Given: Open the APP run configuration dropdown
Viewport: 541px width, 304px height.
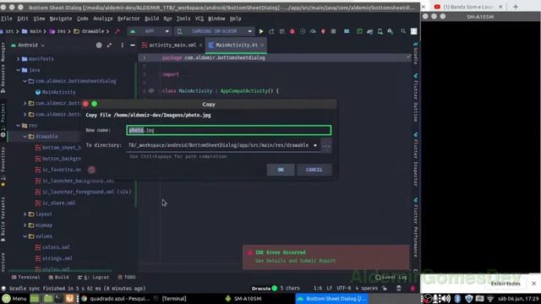Looking at the screenshot, I should (150, 31).
